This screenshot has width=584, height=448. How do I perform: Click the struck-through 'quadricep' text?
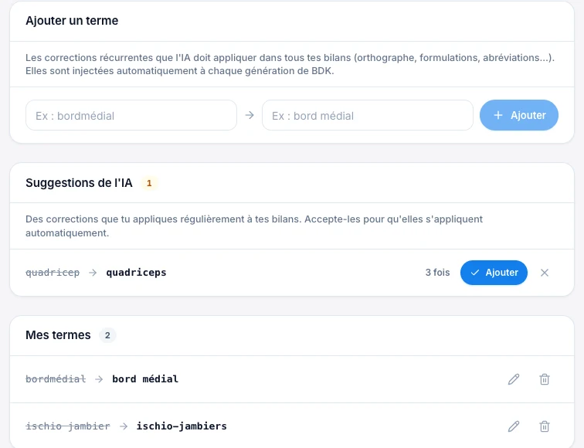(x=53, y=273)
